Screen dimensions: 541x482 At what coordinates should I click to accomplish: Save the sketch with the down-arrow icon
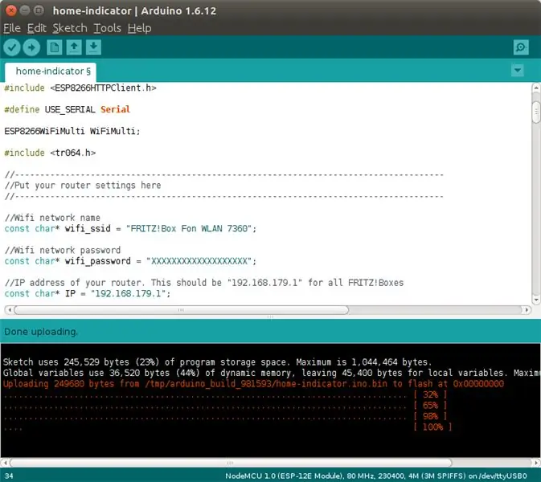[93, 47]
